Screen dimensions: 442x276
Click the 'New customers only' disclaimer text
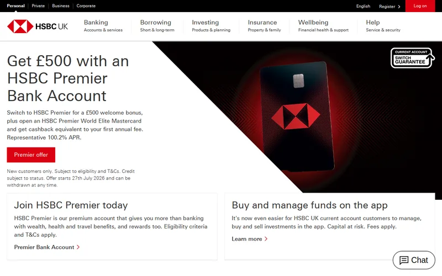click(71, 178)
